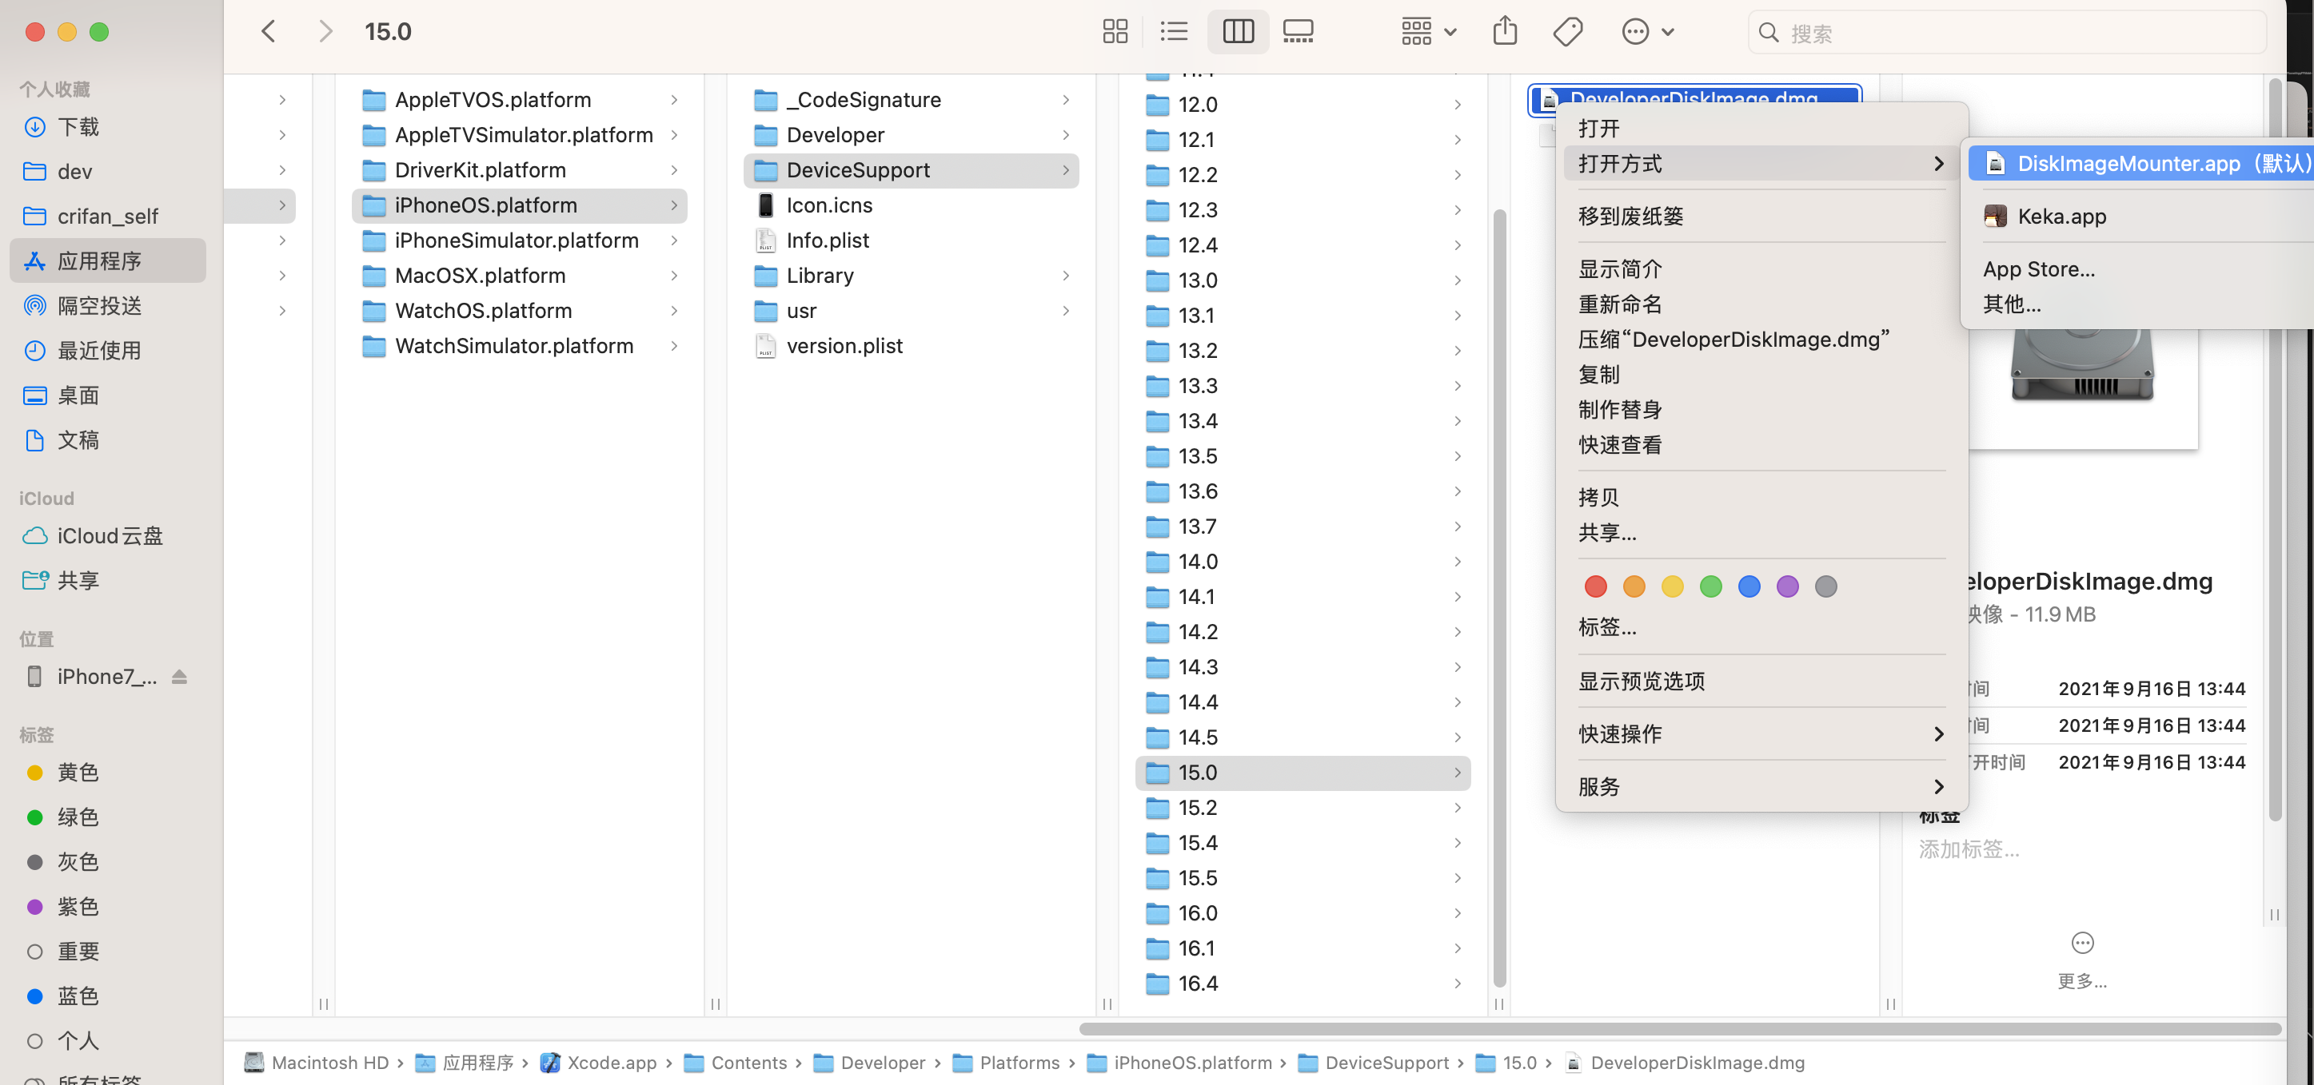This screenshot has height=1085, width=2314.
Task: Open with DiskImageMounter.app default
Action: click(2140, 163)
